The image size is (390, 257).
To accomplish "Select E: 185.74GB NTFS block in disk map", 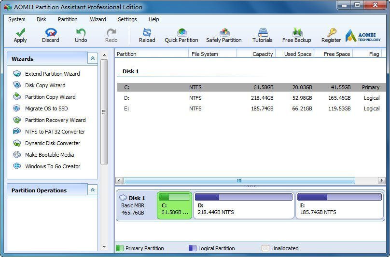I will tap(339, 205).
